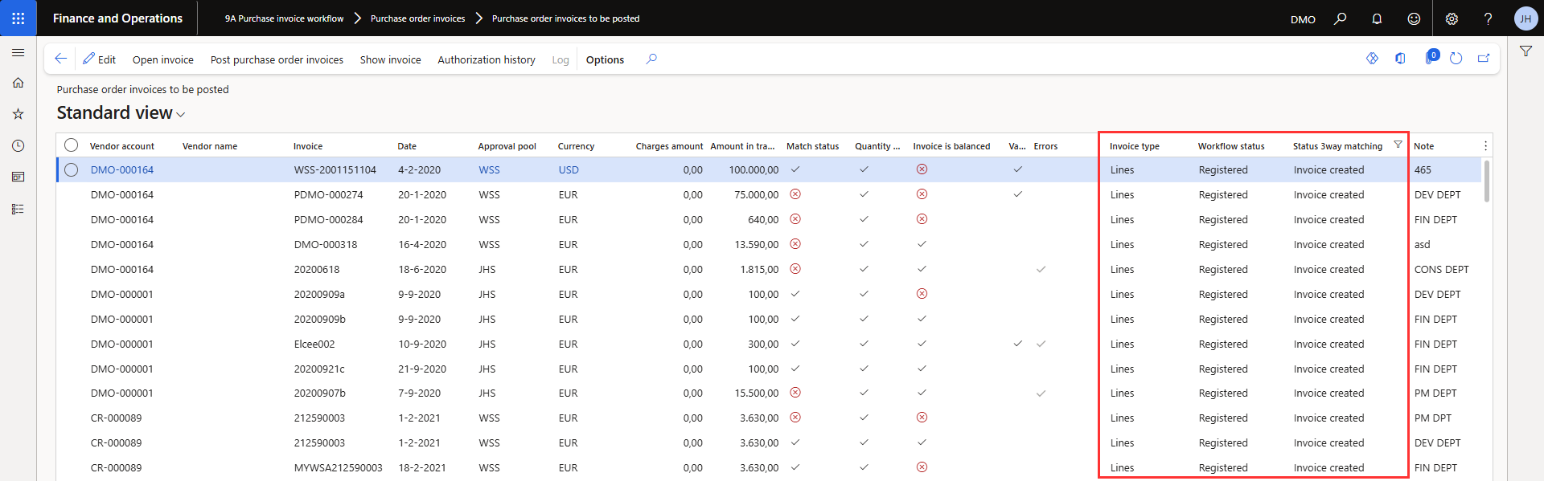Open Recent clock icon in sidebar
1544x481 pixels.
(x=18, y=145)
